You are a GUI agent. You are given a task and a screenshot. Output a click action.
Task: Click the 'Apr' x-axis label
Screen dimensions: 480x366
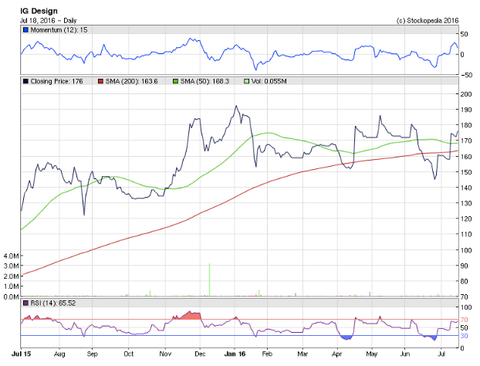point(336,354)
